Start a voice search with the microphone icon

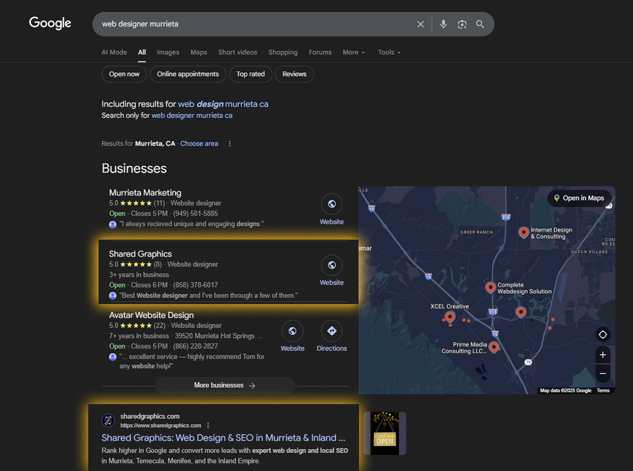tap(443, 24)
